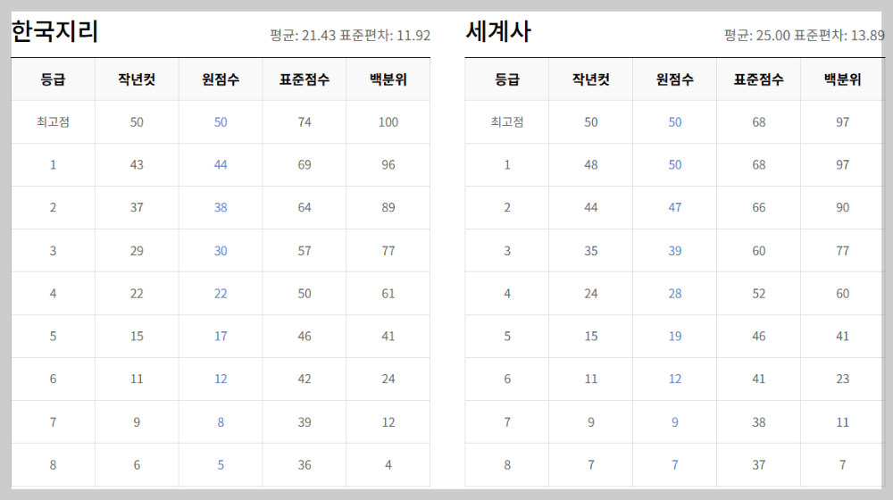This screenshot has width=893, height=500.
Task: Click 한국지리 grade 3 표준점수 value 57
Action: click(305, 251)
